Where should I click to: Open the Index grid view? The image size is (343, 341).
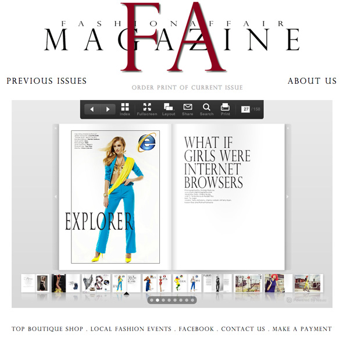(125, 109)
